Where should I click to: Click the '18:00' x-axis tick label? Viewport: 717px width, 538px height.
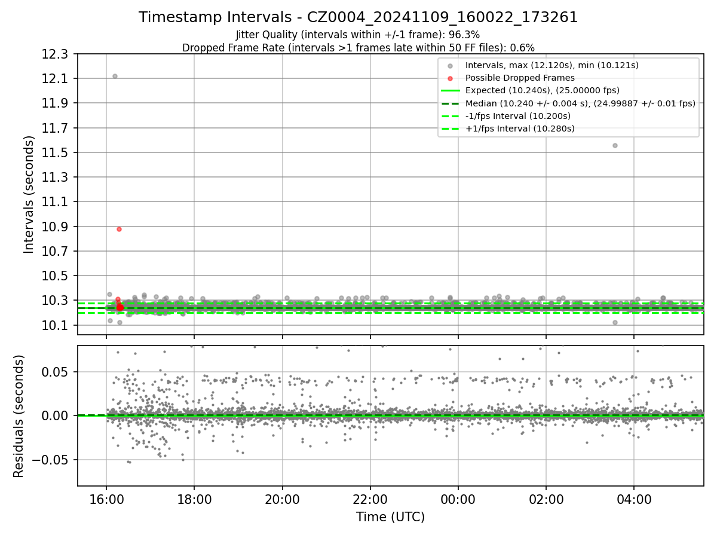[194, 499]
